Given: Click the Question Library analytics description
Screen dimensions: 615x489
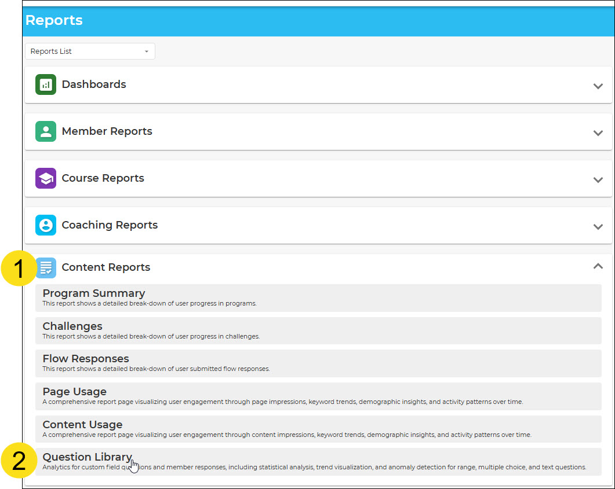Looking at the screenshot, I should pos(314,467).
